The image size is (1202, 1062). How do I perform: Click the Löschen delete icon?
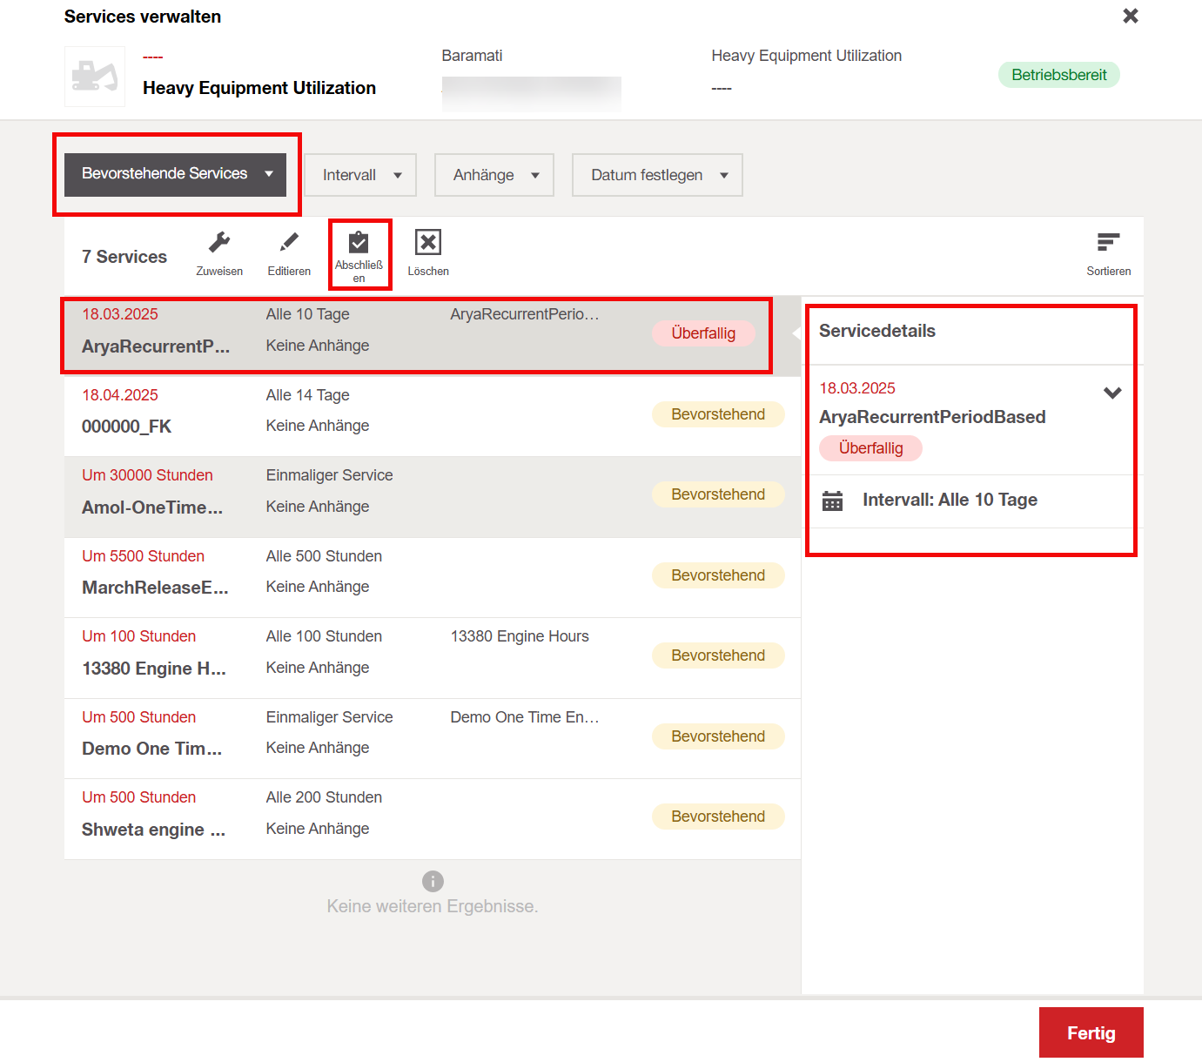pos(428,242)
